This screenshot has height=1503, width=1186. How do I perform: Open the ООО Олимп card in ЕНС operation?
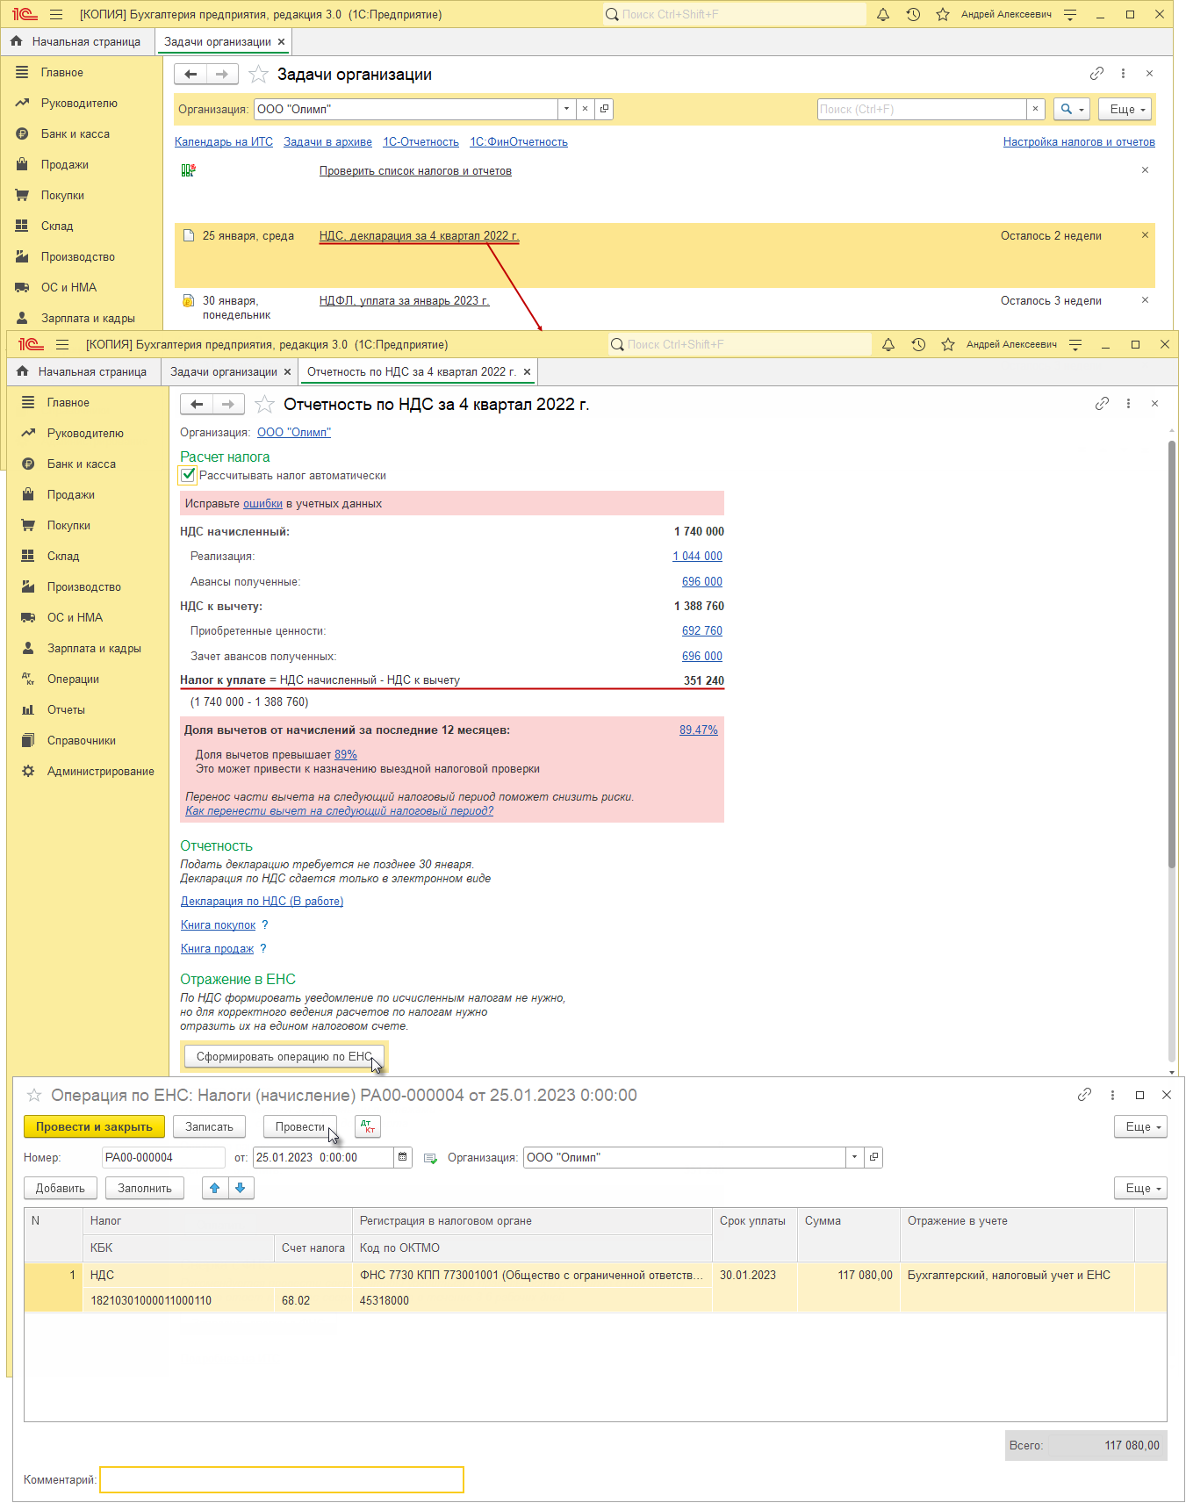pyautogui.click(x=873, y=1157)
